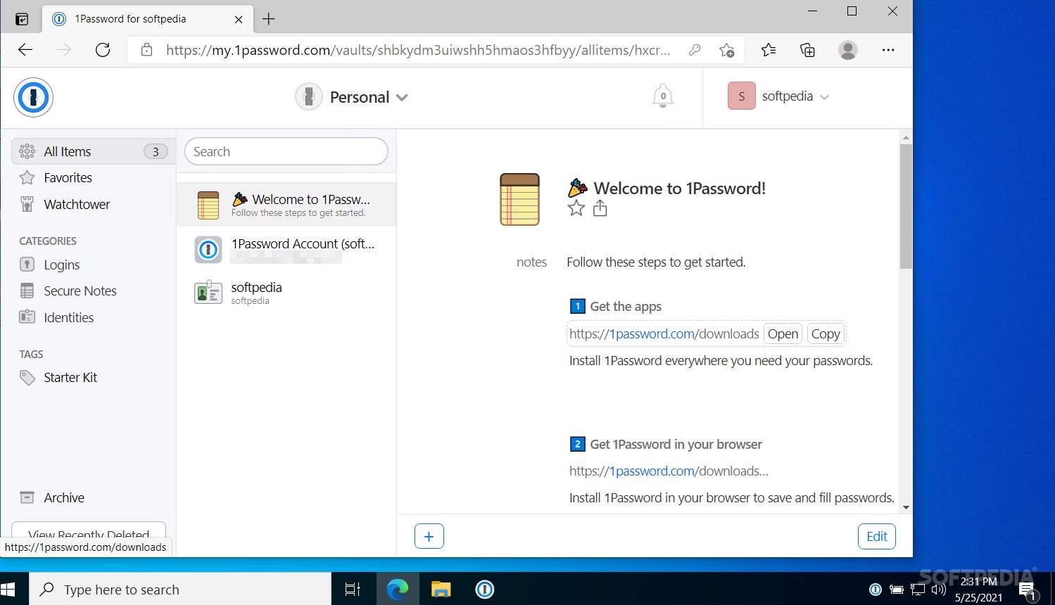Click the Favorites star icon in the sidebar
This screenshot has height=605, width=1055.
coord(27,178)
